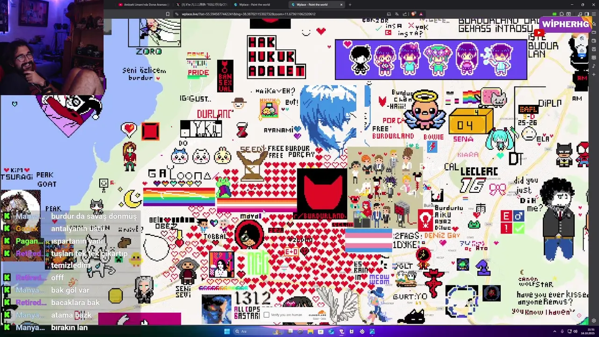Click the bookmark icon beside the address bar
This screenshot has height=337, width=599.
(168, 14)
